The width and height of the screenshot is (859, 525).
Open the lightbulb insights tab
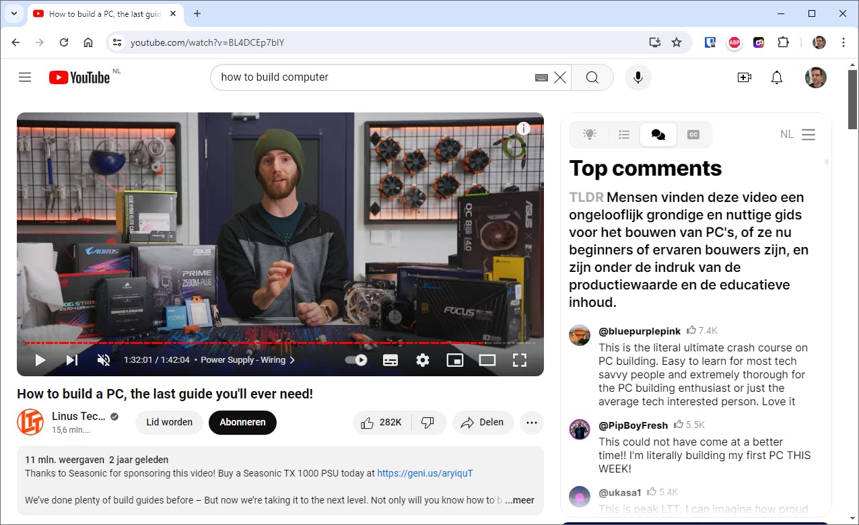click(590, 135)
